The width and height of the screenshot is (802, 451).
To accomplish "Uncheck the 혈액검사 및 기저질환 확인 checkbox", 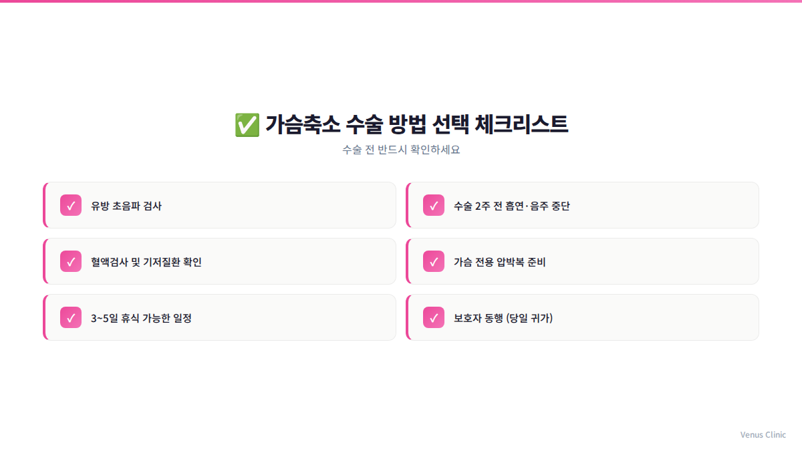I will [x=71, y=261].
